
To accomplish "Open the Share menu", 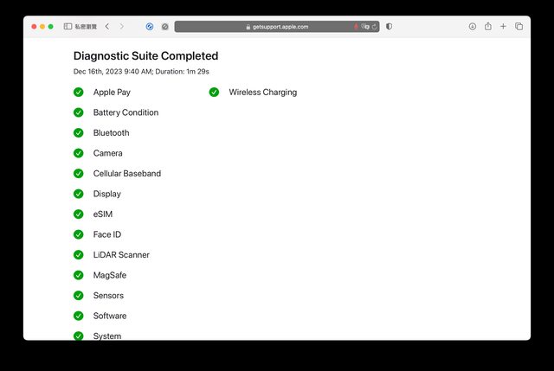I will 488,27.
